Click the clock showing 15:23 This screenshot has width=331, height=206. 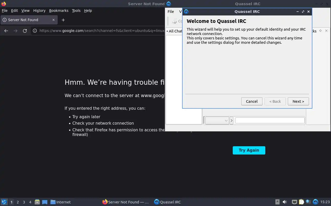pyautogui.click(x=325, y=202)
